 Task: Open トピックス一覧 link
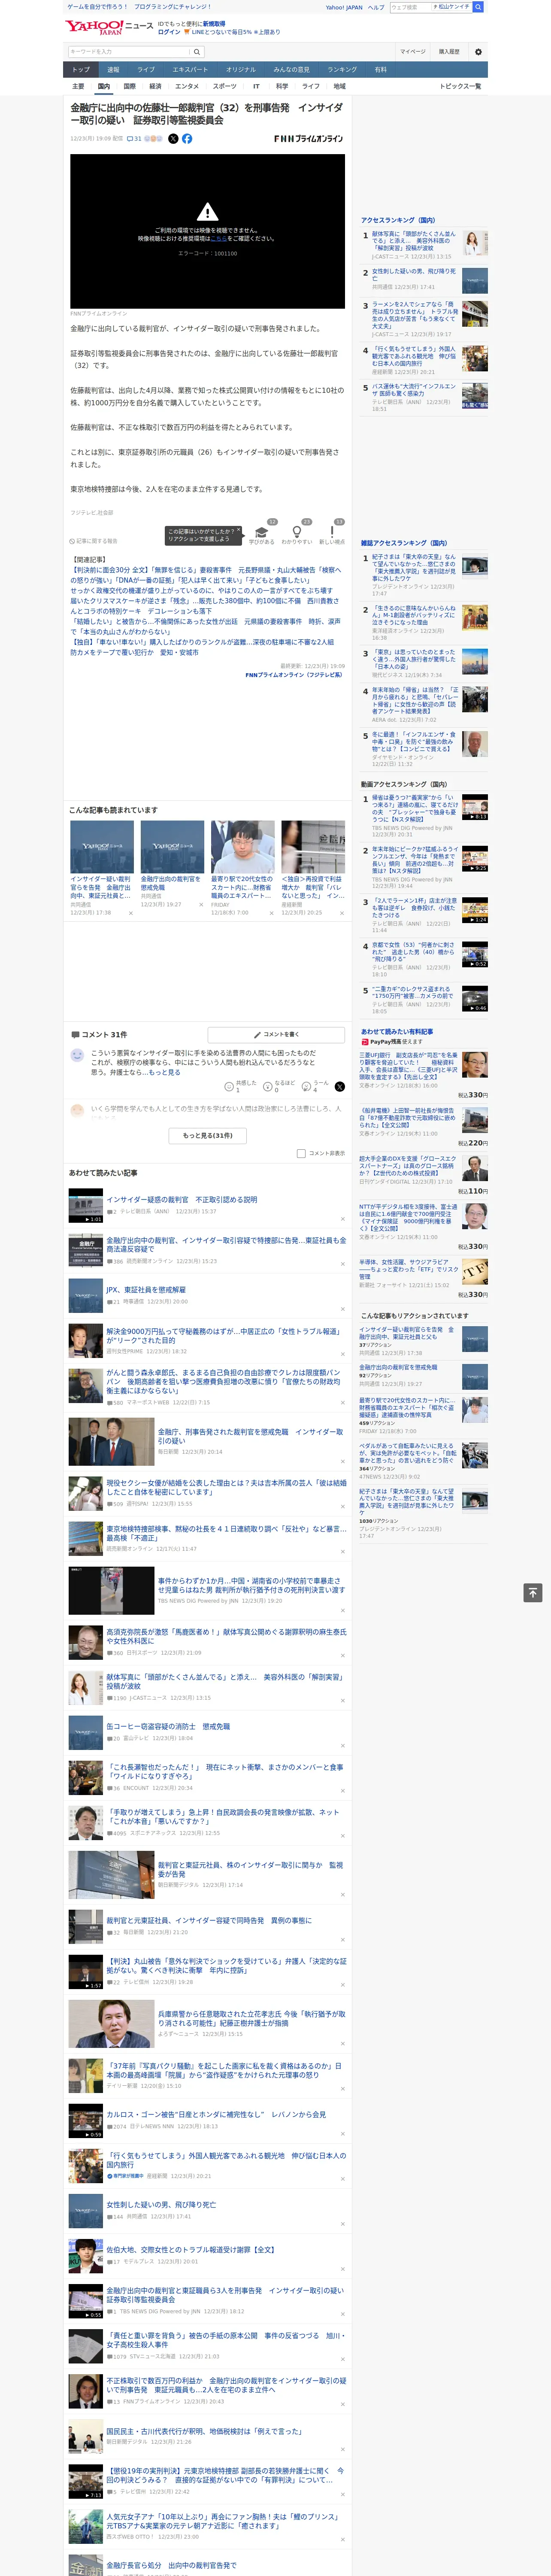pyautogui.click(x=460, y=86)
